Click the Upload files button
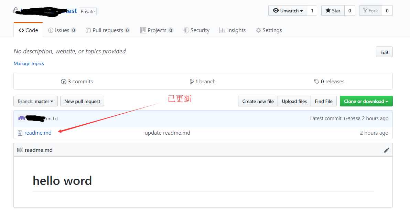This screenshot has width=410, height=218. pyautogui.click(x=294, y=101)
